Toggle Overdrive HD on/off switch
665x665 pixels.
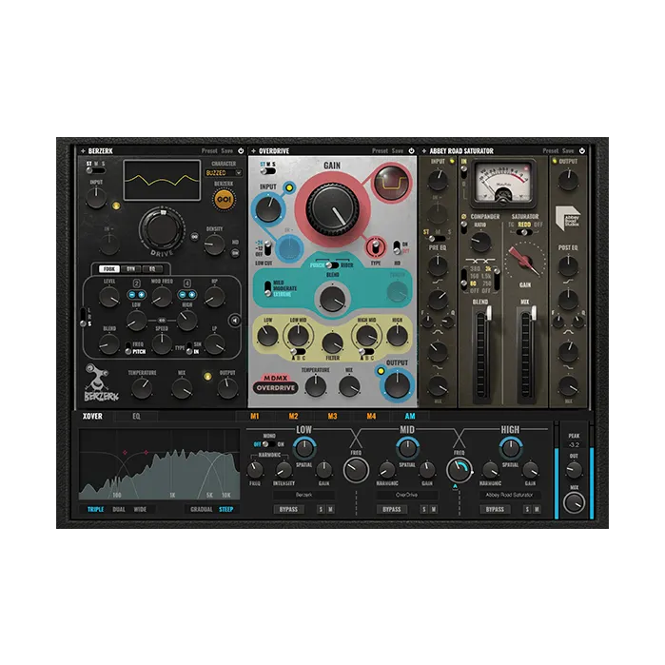pyautogui.click(x=397, y=247)
